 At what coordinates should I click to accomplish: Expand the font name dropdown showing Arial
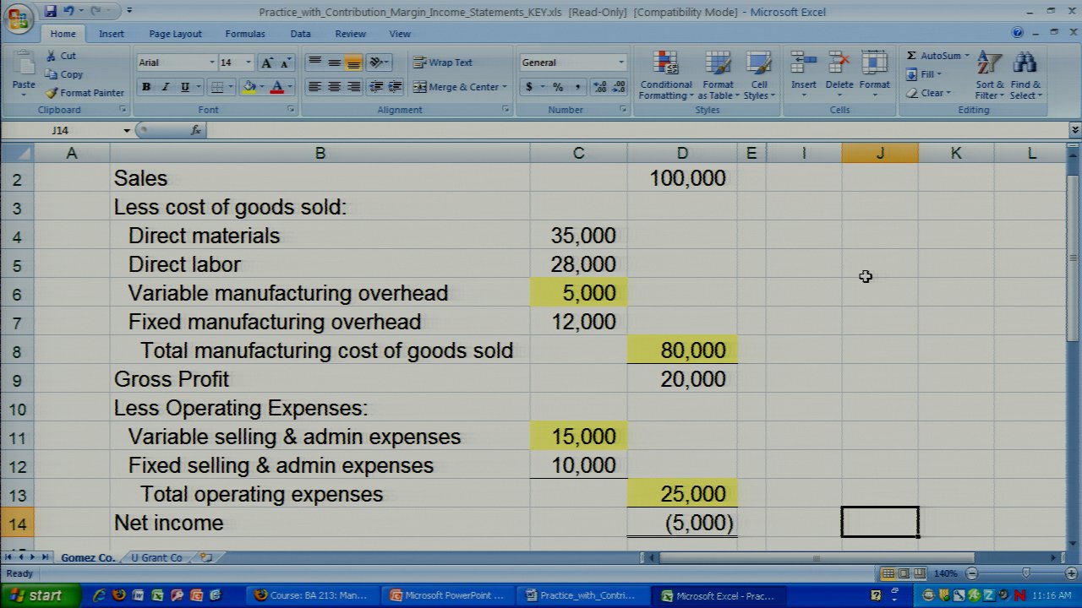click(211, 62)
